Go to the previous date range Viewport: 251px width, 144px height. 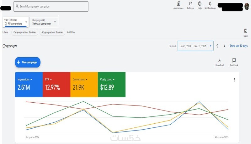click(217, 46)
